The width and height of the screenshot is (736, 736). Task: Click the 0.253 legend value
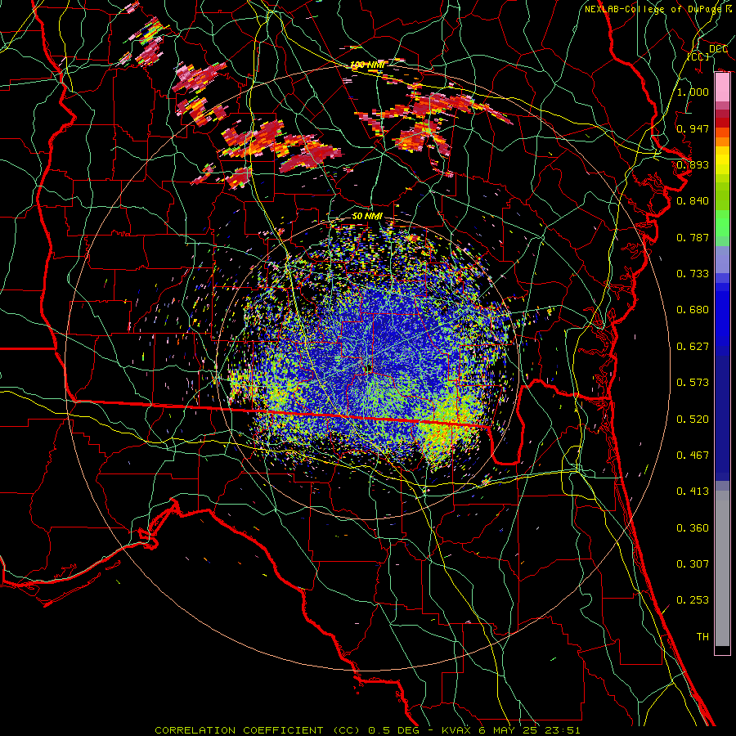coord(693,600)
